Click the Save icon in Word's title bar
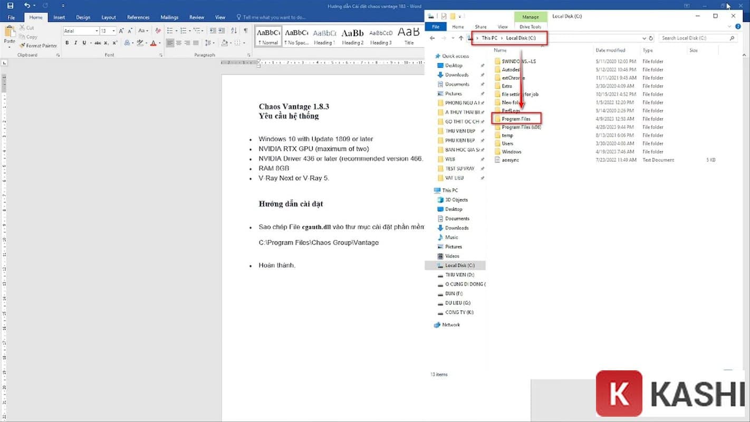 (11, 5)
